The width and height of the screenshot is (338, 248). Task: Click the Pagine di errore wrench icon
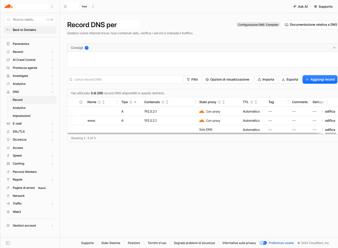tap(8, 188)
